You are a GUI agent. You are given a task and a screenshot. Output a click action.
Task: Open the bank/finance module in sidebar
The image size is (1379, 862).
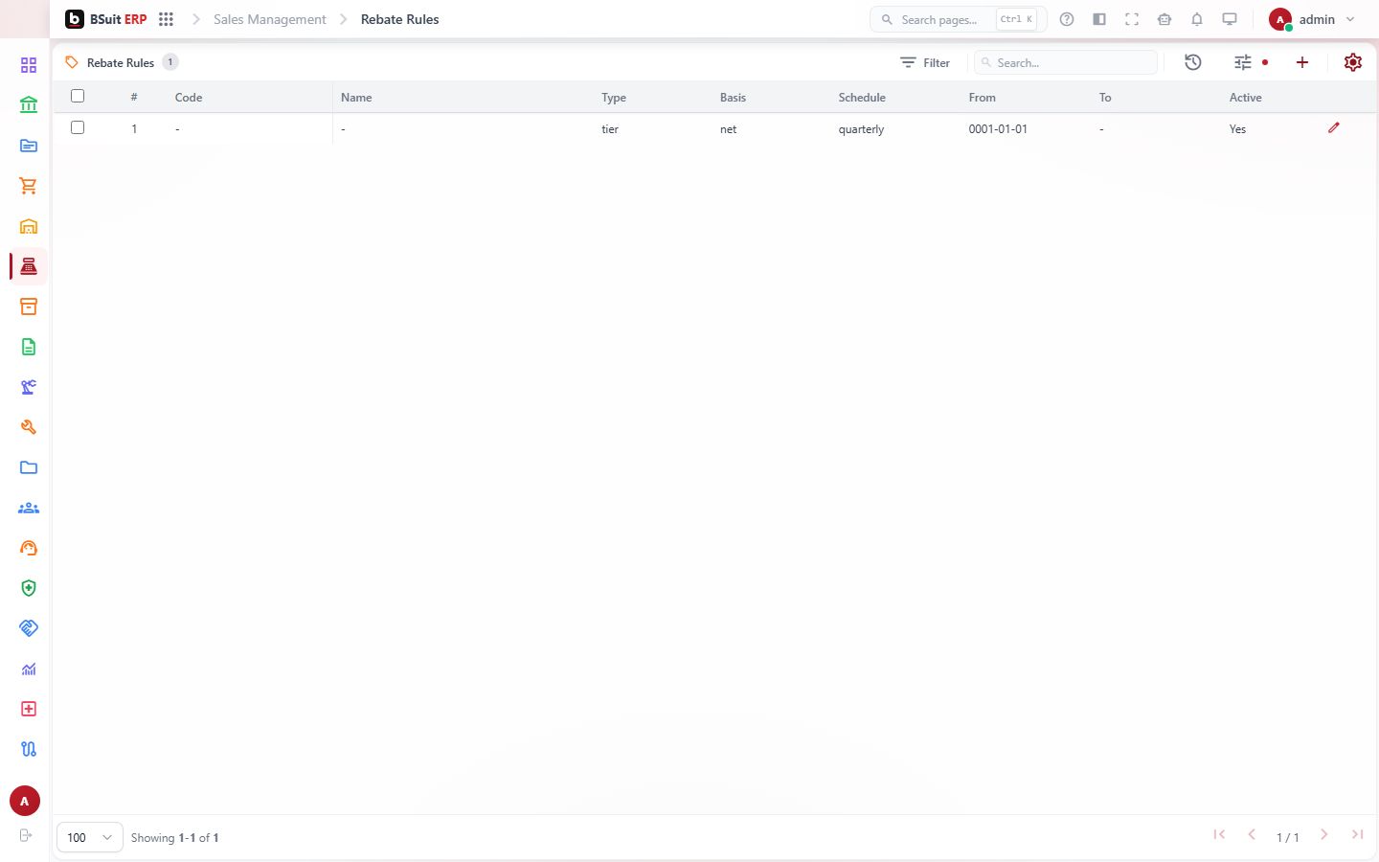pyautogui.click(x=29, y=105)
